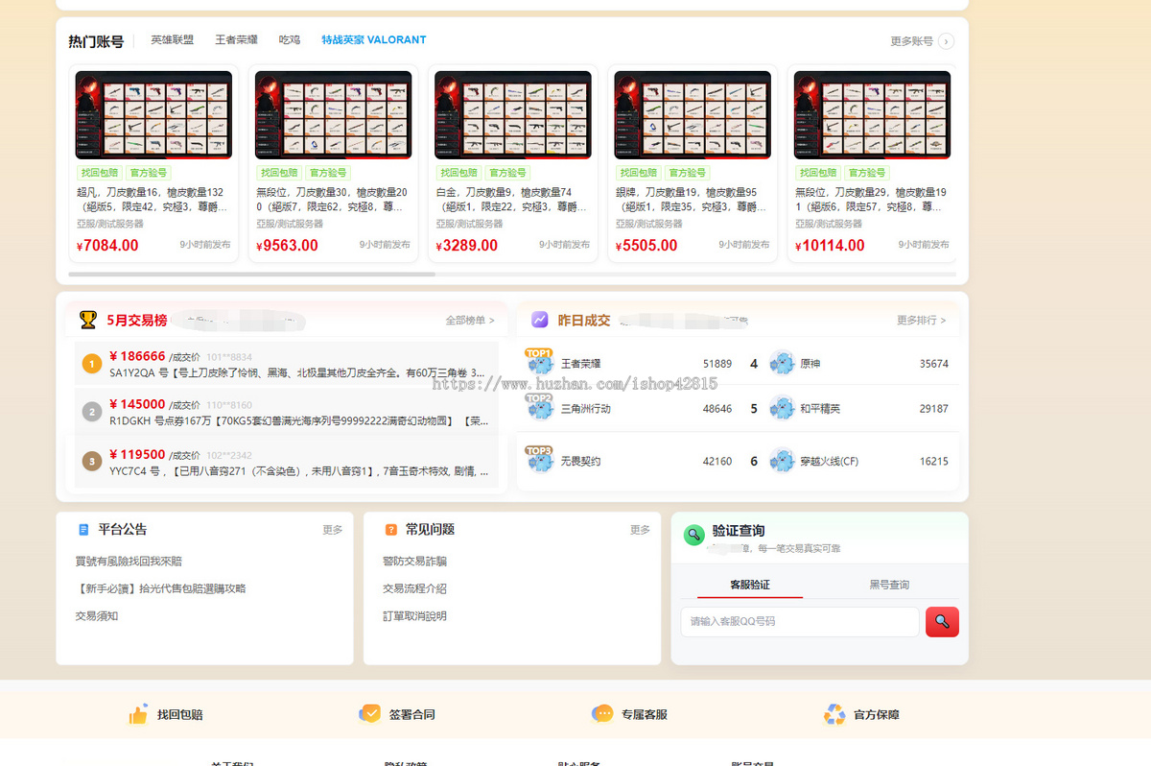Screen dimensions: 1151x766
Task: Click the TOP2 game icon for 三角洲行动
Action: pos(540,407)
